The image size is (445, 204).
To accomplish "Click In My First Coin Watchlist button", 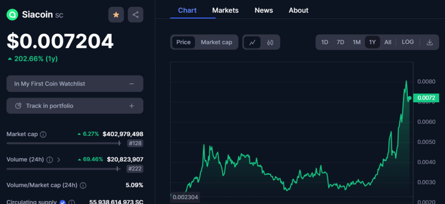I will click(75, 84).
